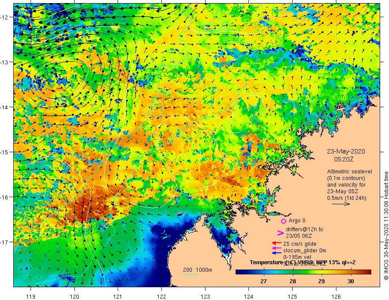Select the time text 05:20Z
Screen dimensions: 389x300
343,159
